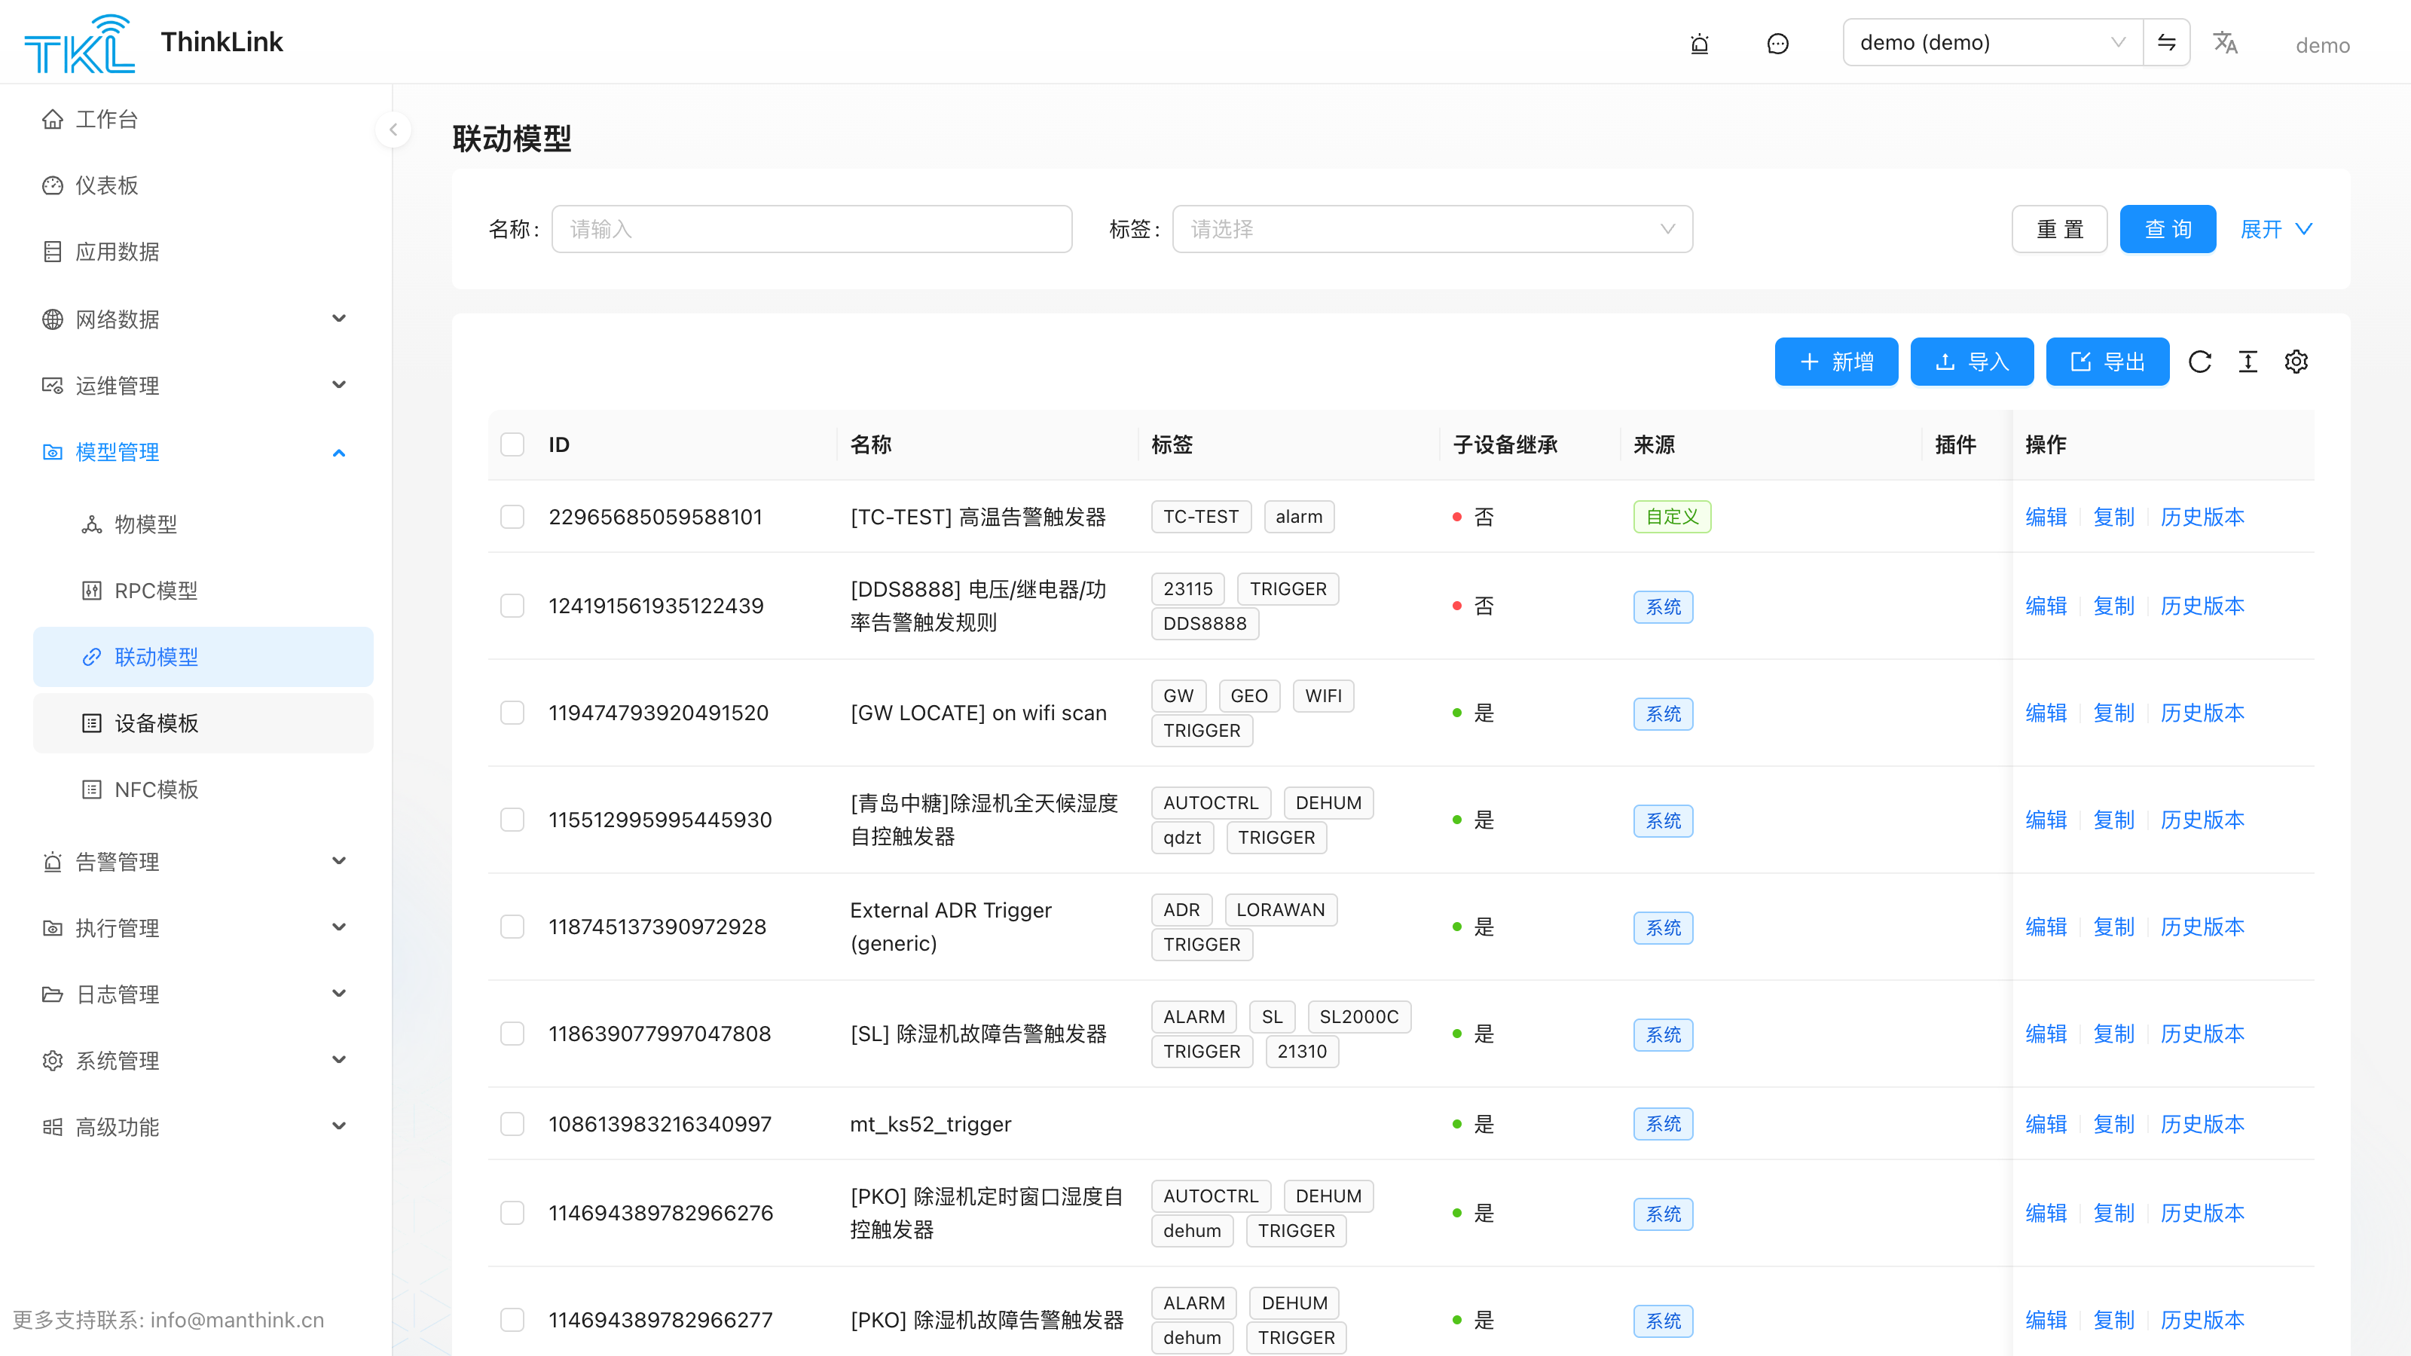Open the message chat bubble icon
This screenshot has height=1356, width=2411.
(1777, 44)
